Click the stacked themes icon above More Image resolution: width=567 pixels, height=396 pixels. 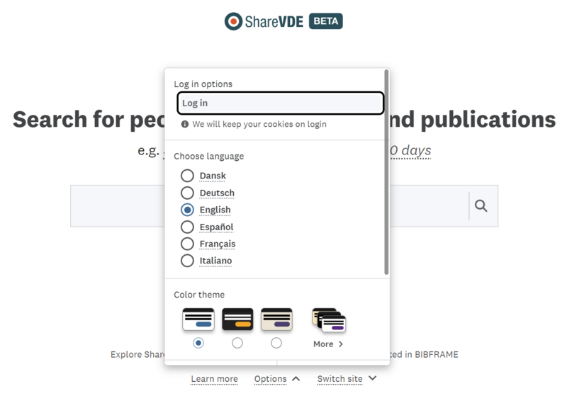click(328, 321)
